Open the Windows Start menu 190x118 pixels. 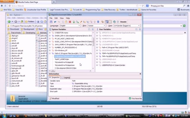(5, 116)
